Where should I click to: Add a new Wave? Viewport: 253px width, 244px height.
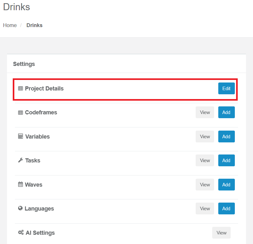[226, 184]
